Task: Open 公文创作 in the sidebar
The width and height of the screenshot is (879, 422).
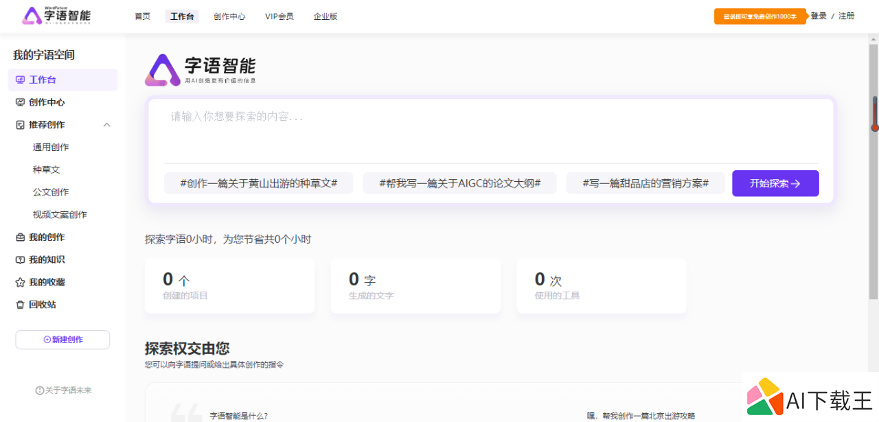Action: pyautogui.click(x=51, y=192)
